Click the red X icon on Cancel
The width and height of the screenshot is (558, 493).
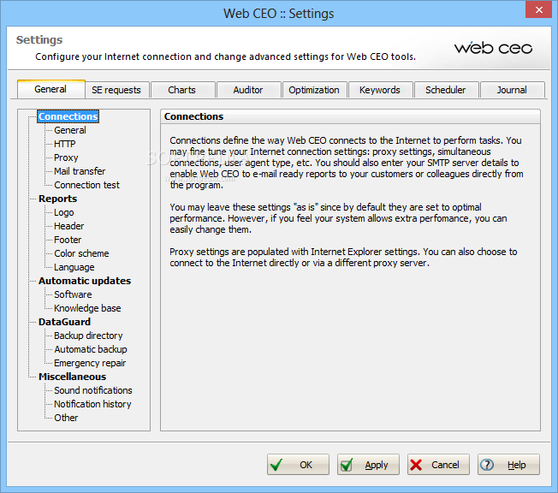416,465
